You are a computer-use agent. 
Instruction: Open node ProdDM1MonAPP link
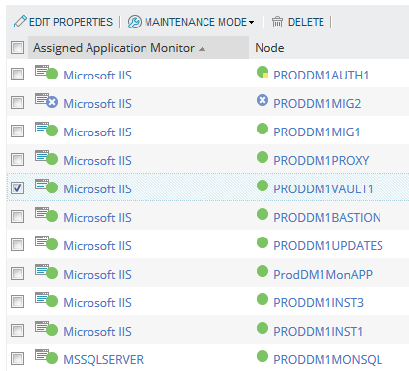(x=323, y=275)
